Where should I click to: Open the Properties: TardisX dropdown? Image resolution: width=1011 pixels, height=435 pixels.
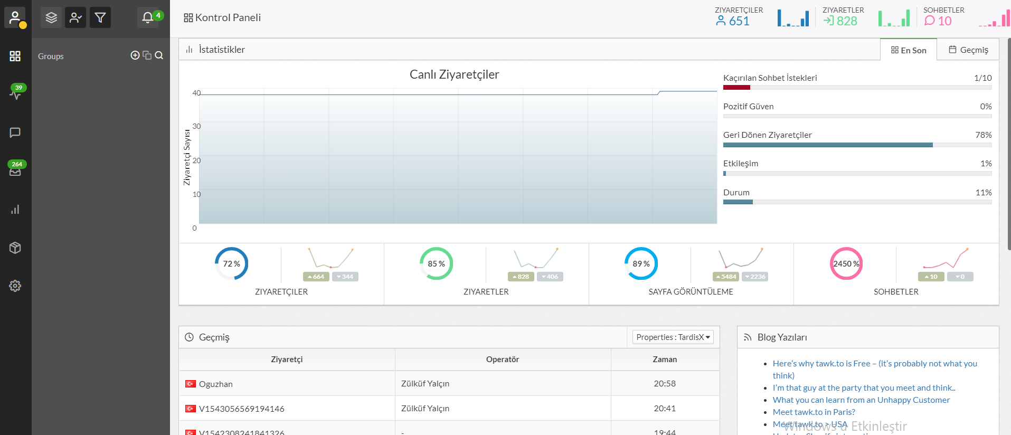[673, 337]
